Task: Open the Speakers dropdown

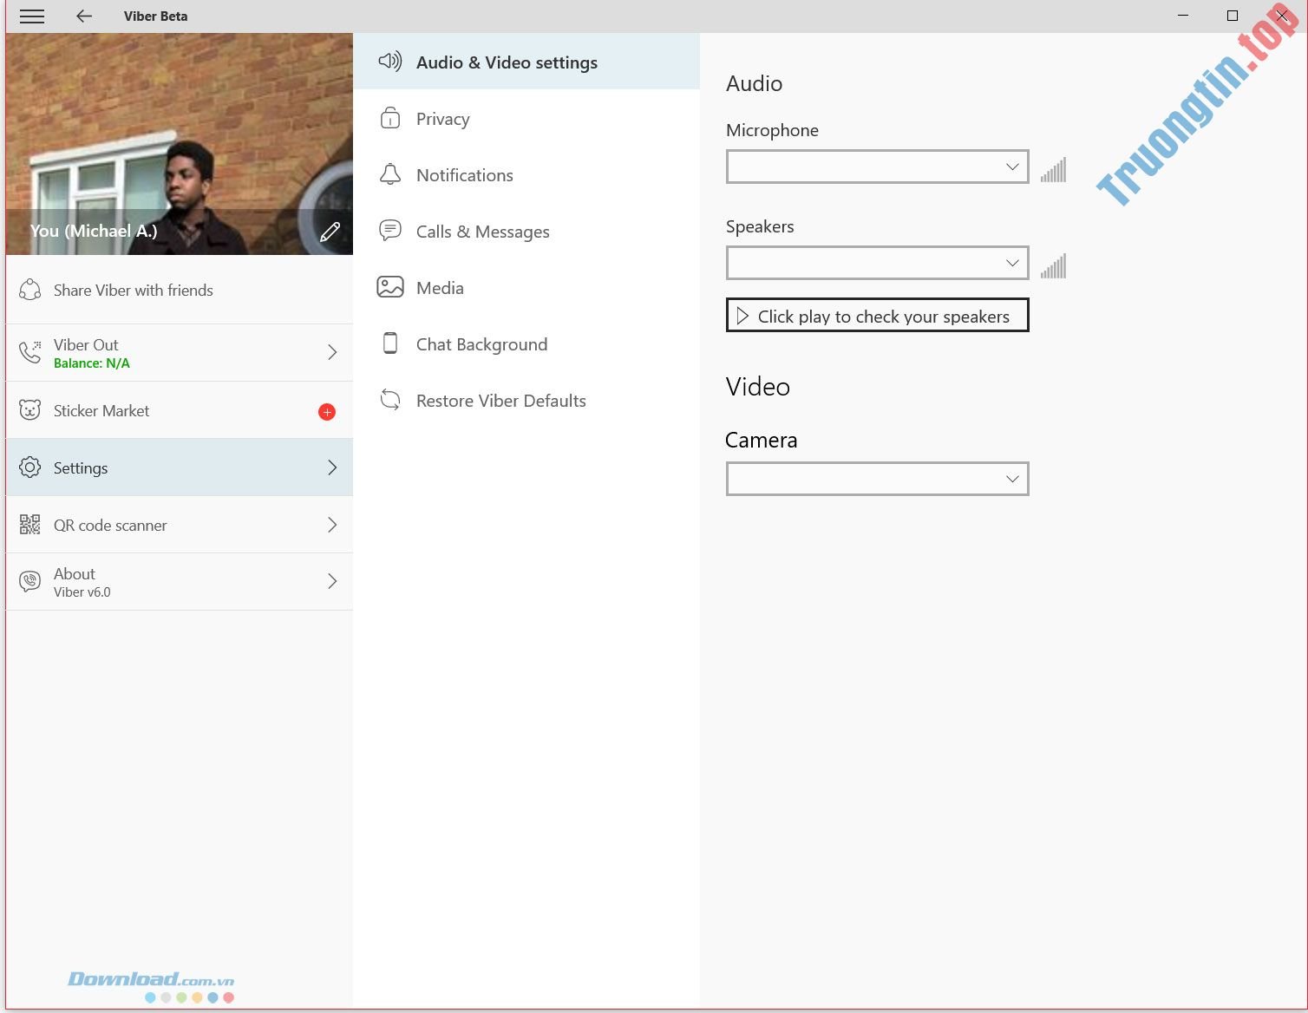Action: (x=878, y=263)
